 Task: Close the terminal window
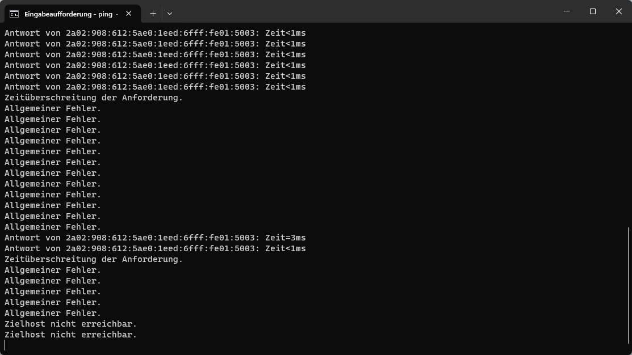click(x=619, y=11)
